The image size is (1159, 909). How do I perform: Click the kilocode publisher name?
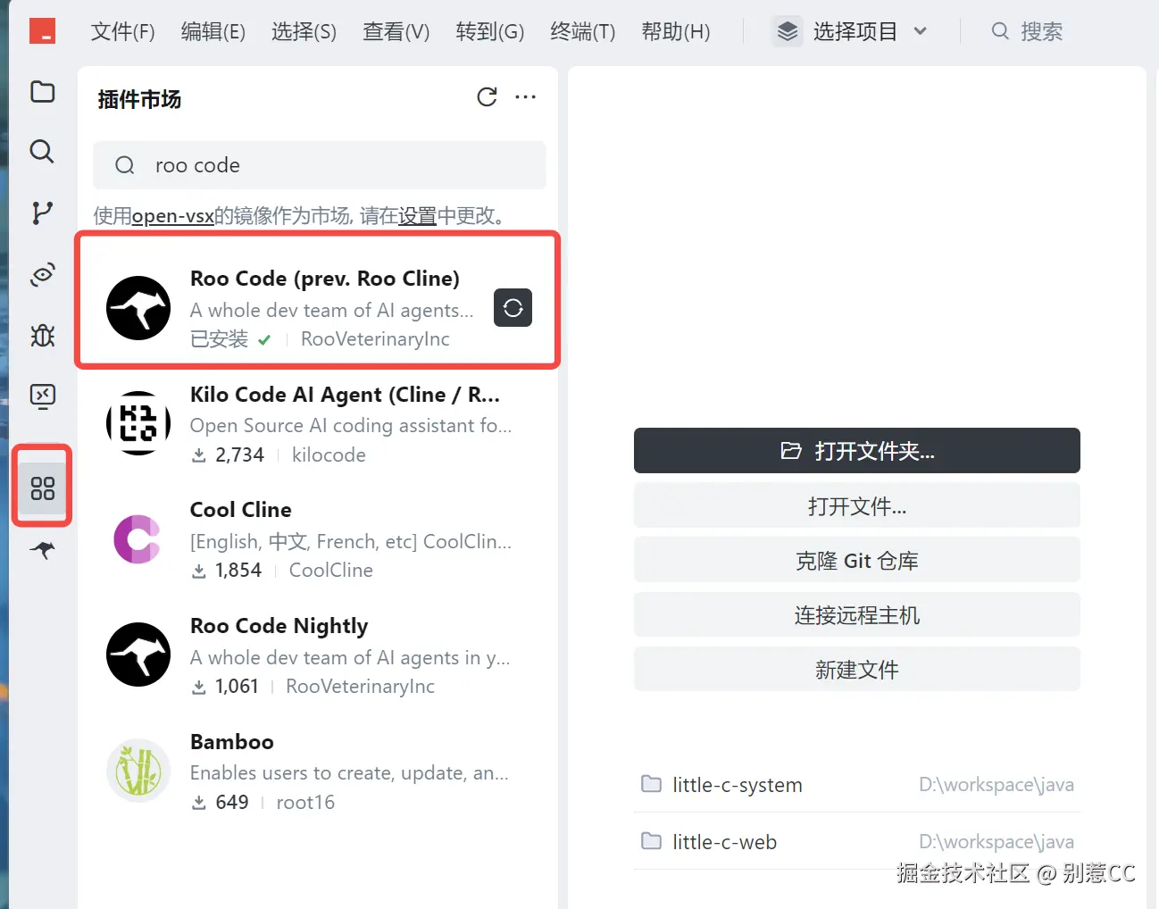point(329,455)
